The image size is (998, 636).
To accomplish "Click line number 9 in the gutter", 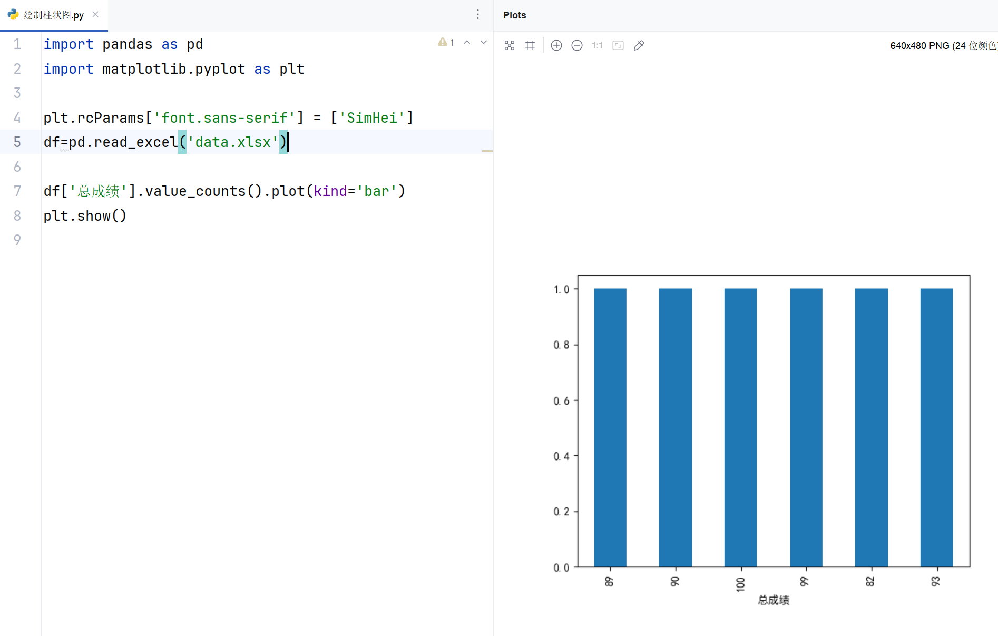I will click(x=17, y=240).
